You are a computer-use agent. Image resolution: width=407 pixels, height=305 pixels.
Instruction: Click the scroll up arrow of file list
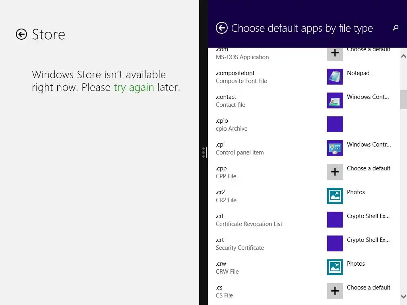click(403, 56)
